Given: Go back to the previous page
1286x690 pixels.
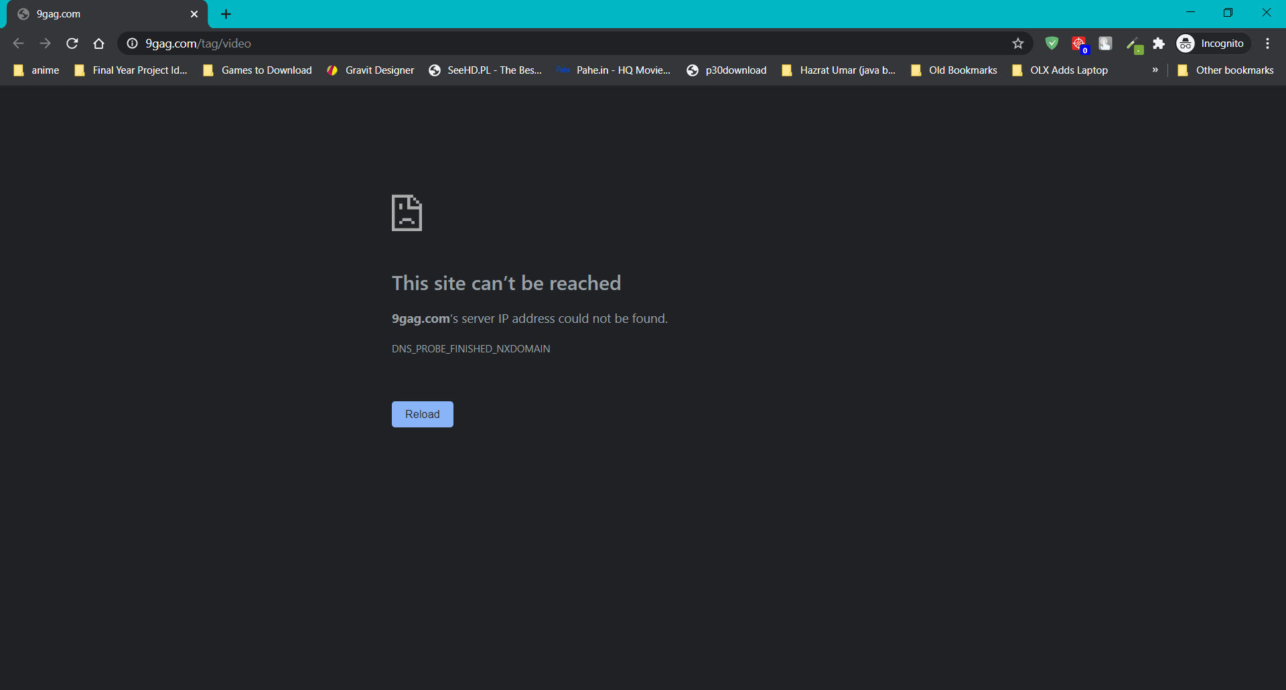Looking at the screenshot, I should click(18, 44).
